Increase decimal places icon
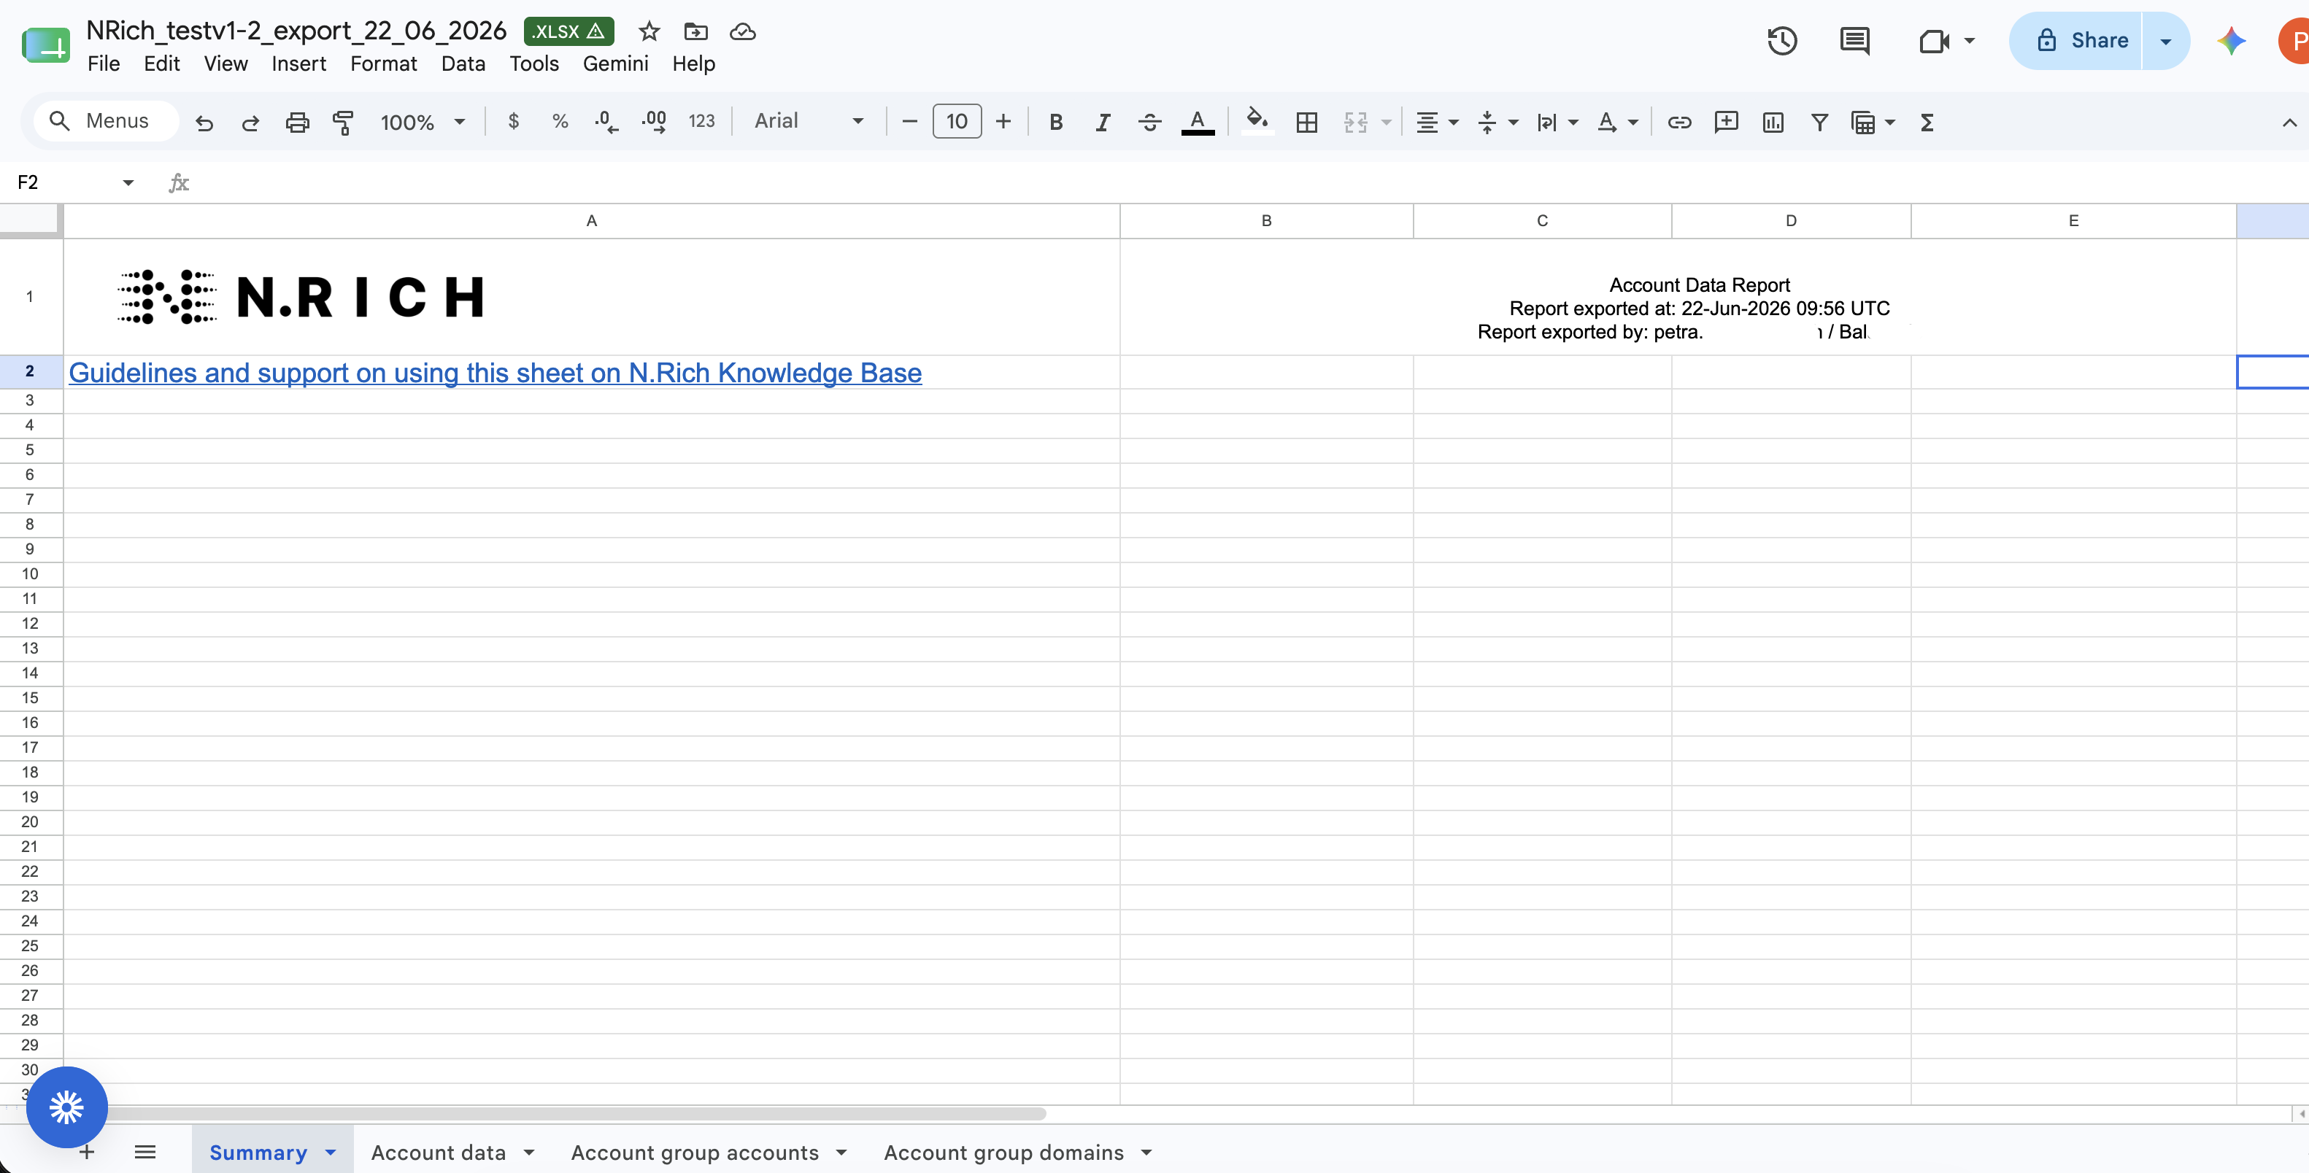The width and height of the screenshot is (2309, 1173). [x=653, y=122]
